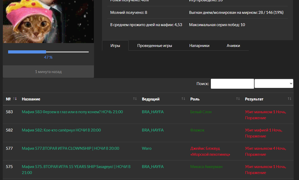Open Мафия 575 15 YEARS SHIP link
This screenshot has width=299, height=180.
tap(76, 167)
